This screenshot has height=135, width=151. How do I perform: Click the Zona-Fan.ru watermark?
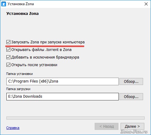pos(134,132)
